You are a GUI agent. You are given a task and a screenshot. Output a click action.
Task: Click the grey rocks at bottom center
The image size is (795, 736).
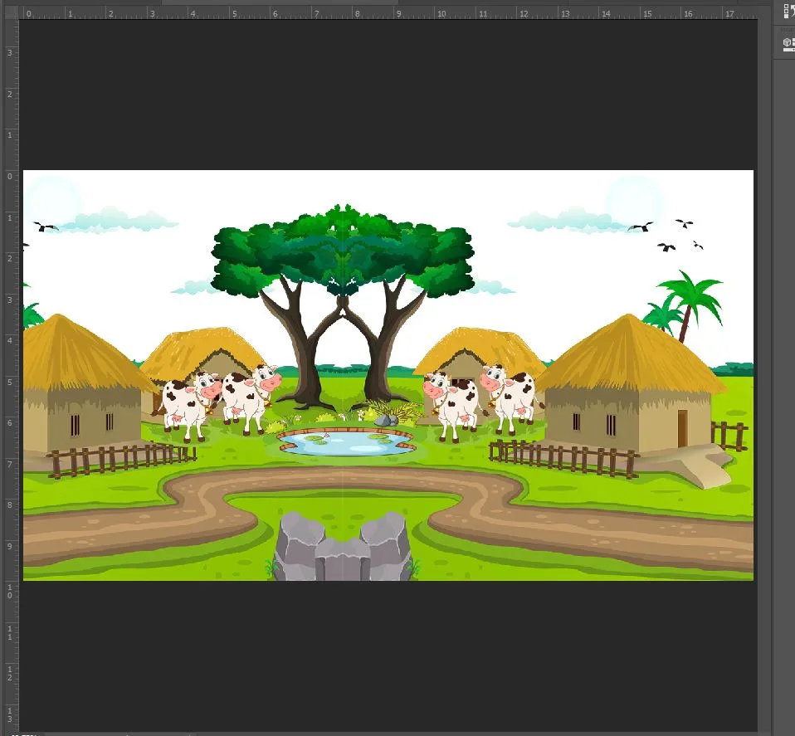point(344,548)
